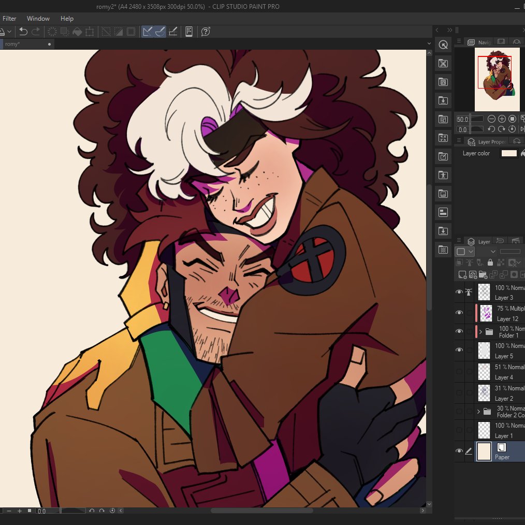Screen dimensions: 525x525
Task: Zoom in with the plus button in Navigator
Action: click(x=501, y=119)
